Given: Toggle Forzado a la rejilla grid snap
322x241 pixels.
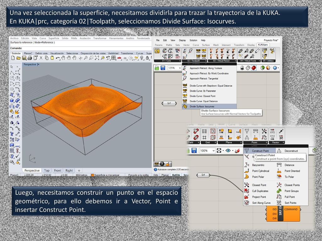Looking at the screenshot, I should tap(138, 175).
